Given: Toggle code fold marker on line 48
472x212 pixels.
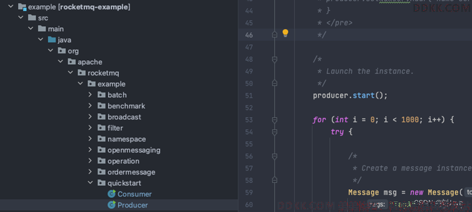Looking at the screenshot, I should pos(274,60).
